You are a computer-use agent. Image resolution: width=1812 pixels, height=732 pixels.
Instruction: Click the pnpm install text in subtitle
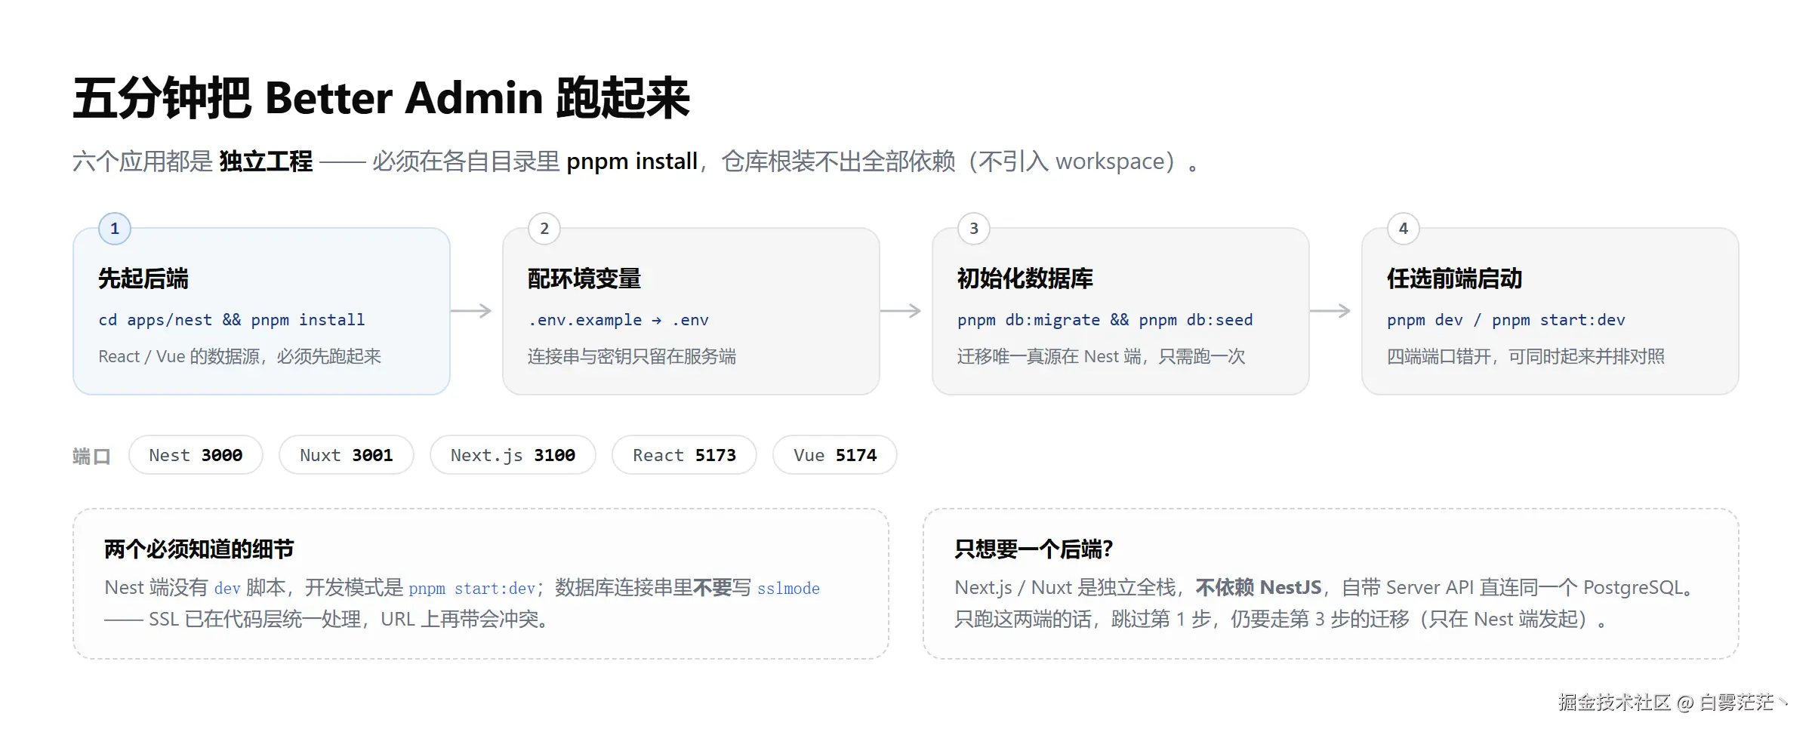[632, 161]
